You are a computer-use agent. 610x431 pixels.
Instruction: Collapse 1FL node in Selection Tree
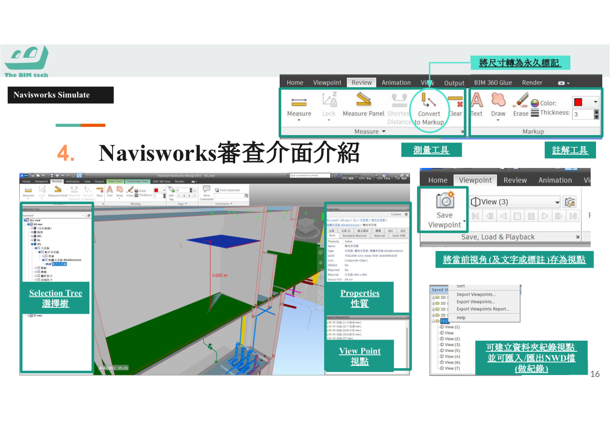tap(32, 244)
